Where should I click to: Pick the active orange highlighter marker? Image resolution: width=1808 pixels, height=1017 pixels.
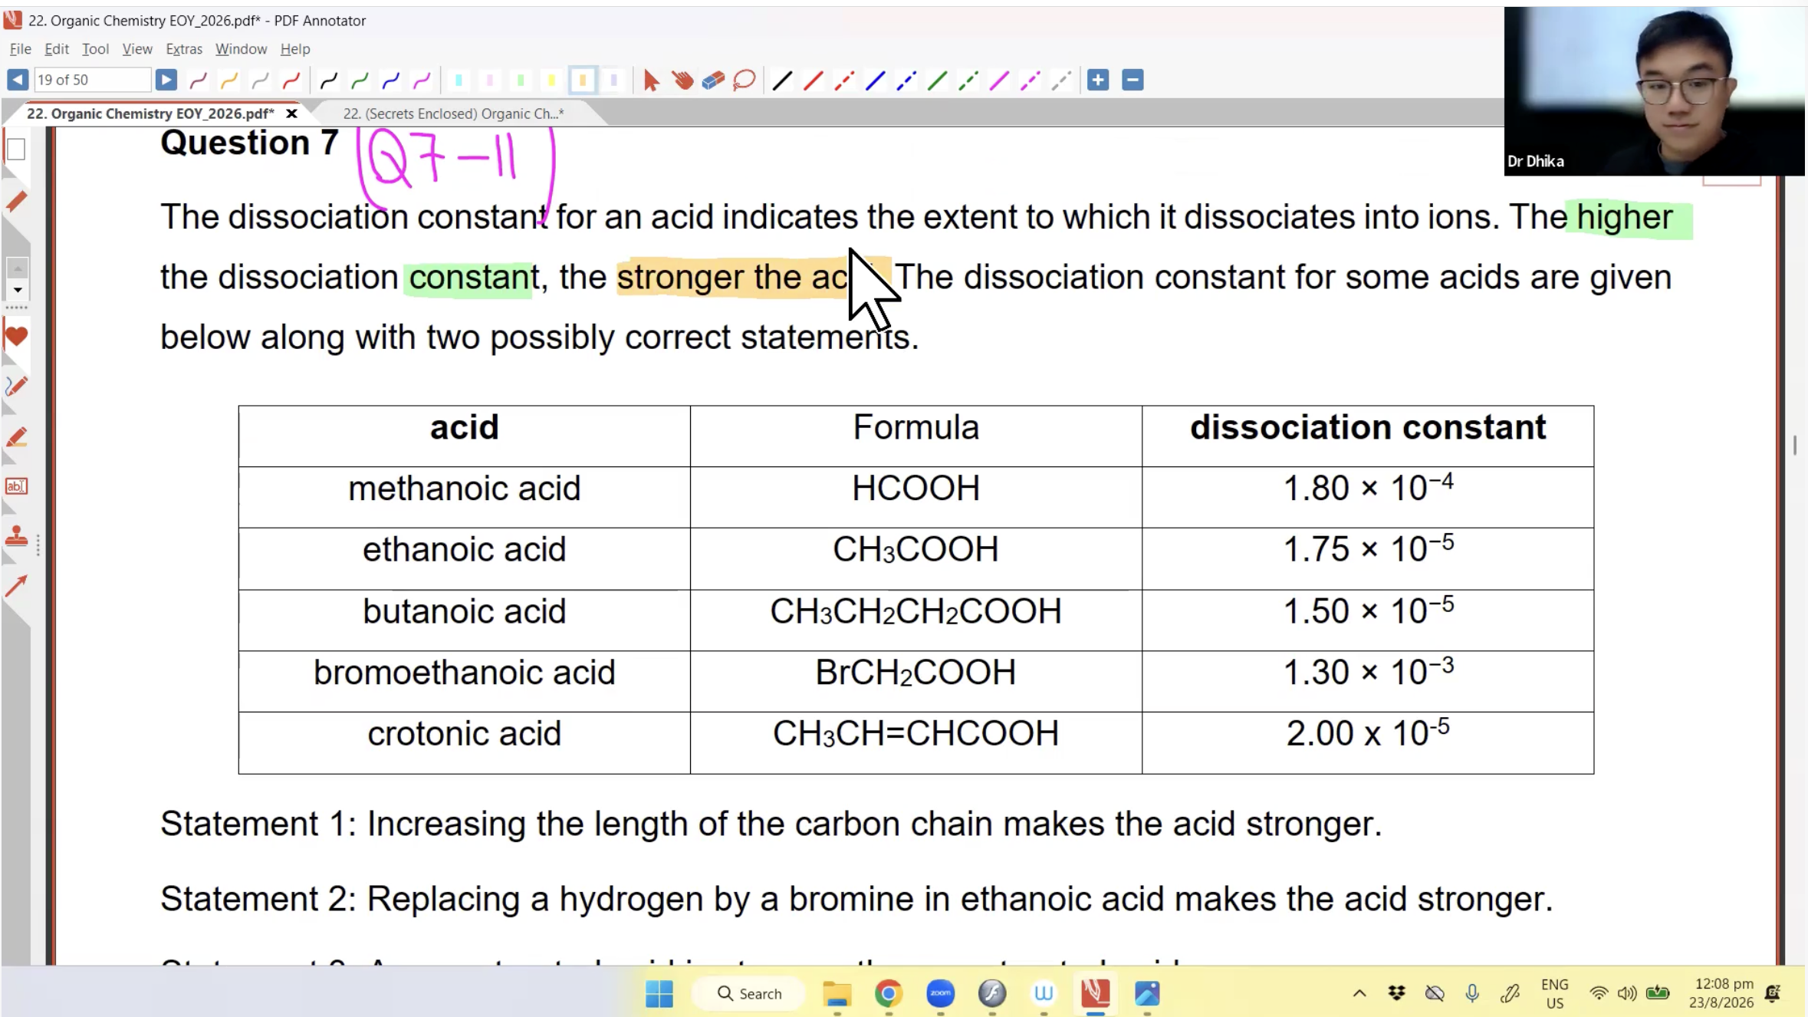[583, 80]
